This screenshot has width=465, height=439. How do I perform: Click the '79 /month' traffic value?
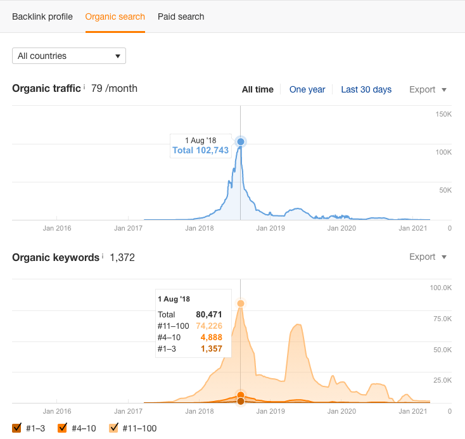coord(114,89)
